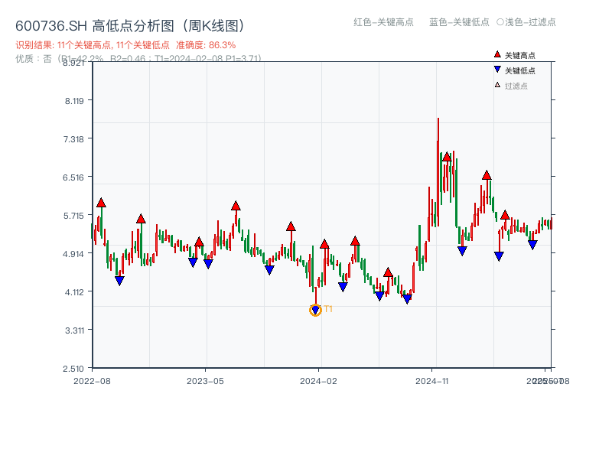Click the 浅色-过滤点 header label
The width and height of the screenshot is (612, 459).
tap(530, 23)
